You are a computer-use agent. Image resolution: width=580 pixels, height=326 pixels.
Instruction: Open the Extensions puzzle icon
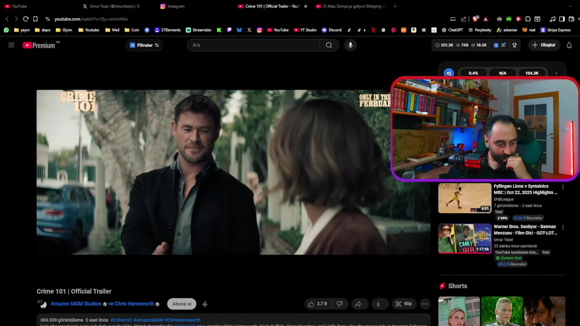528,19
